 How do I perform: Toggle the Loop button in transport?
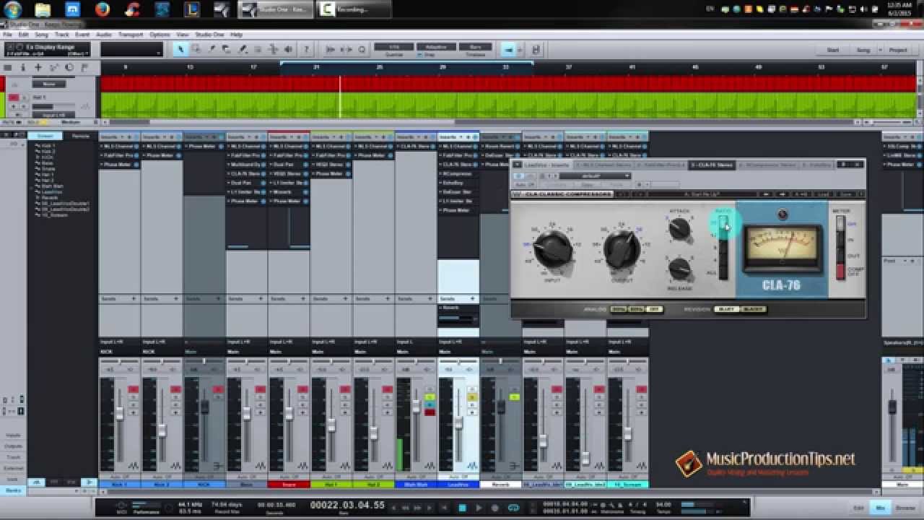(513, 508)
